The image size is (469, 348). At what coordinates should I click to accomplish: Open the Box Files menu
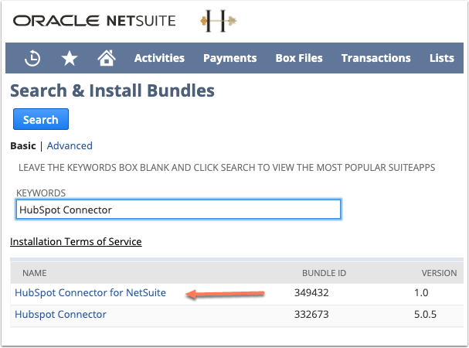[299, 58]
